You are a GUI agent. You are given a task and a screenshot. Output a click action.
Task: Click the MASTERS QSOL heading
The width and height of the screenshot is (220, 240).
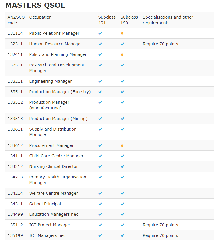click(35, 5)
